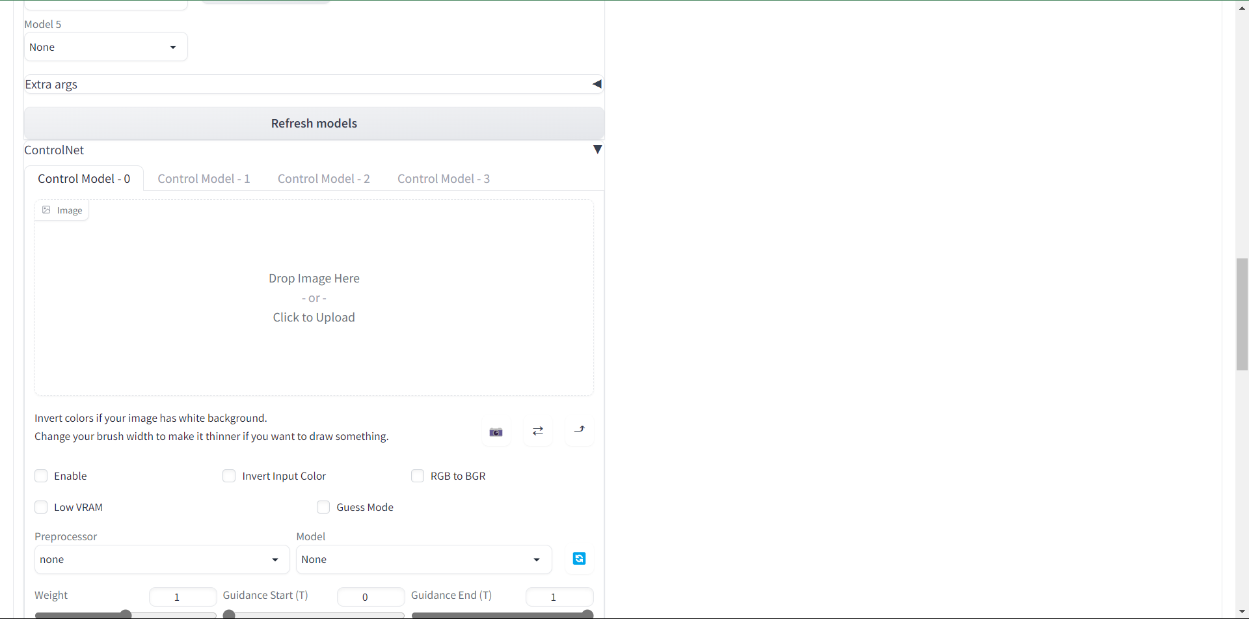Click the Guidance End slider handle
1249x619 pixels.
587,614
